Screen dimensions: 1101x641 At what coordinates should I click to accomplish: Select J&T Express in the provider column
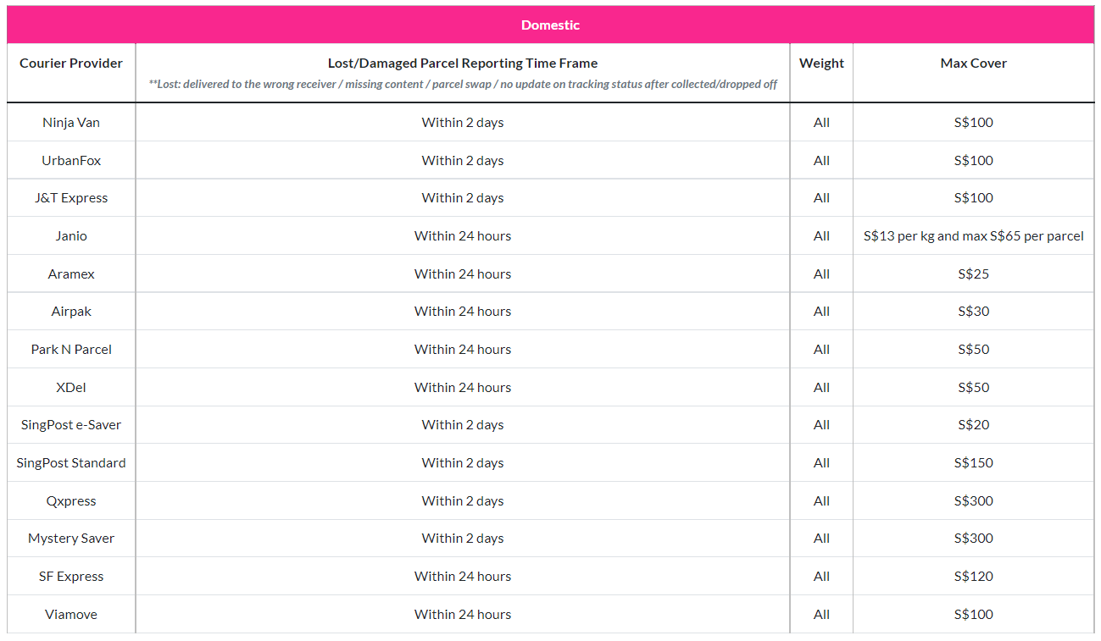[71, 198]
